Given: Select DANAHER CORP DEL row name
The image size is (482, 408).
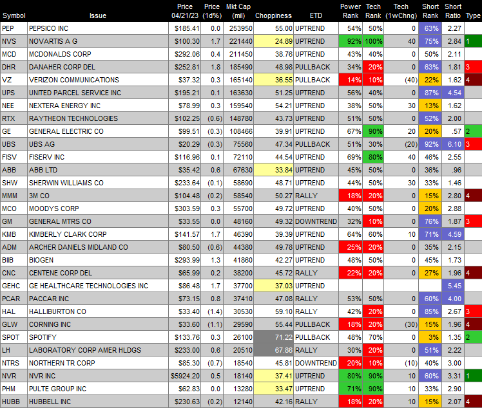Looking at the screenshot, I should coord(98,67).
